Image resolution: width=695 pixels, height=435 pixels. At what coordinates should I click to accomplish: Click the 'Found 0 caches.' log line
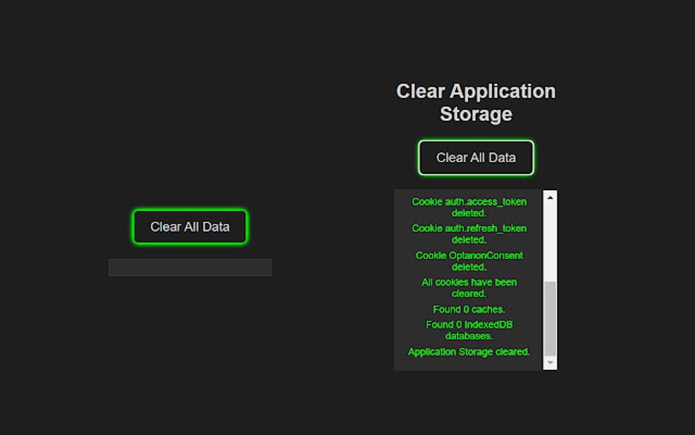pyautogui.click(x=469, y=309)
